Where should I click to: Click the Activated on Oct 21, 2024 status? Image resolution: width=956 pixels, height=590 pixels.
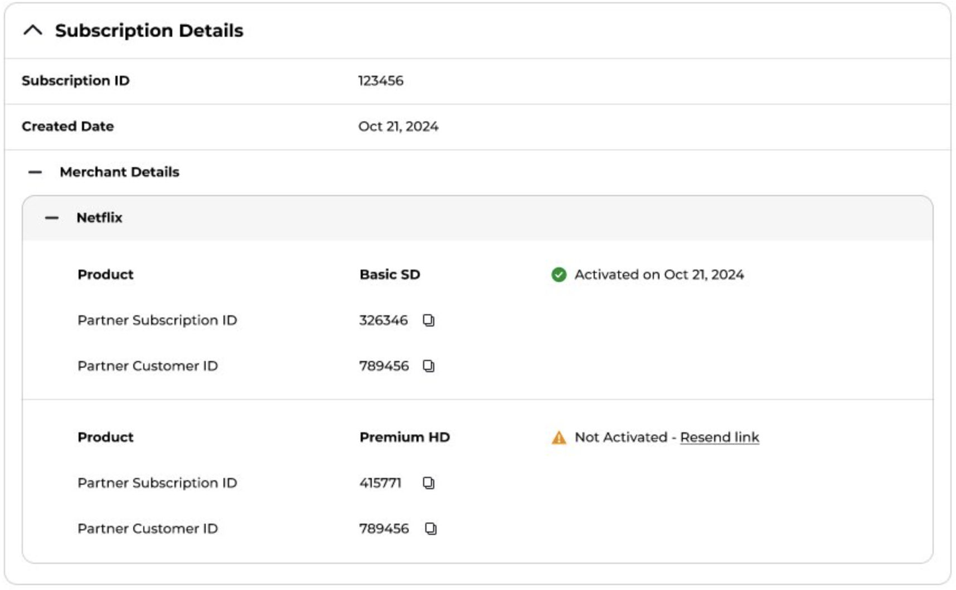pos(659,275)
